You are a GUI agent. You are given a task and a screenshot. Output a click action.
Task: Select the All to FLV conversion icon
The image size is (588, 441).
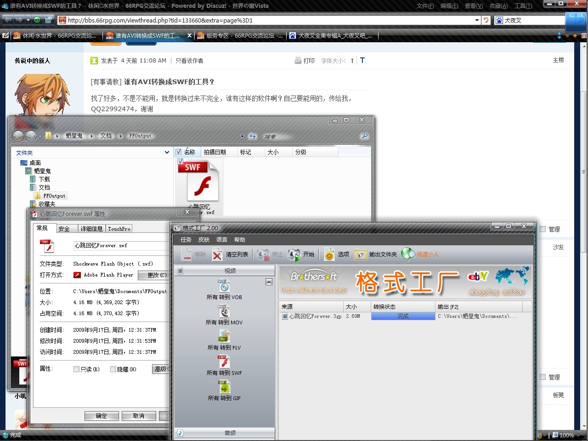tap(224, 336)
